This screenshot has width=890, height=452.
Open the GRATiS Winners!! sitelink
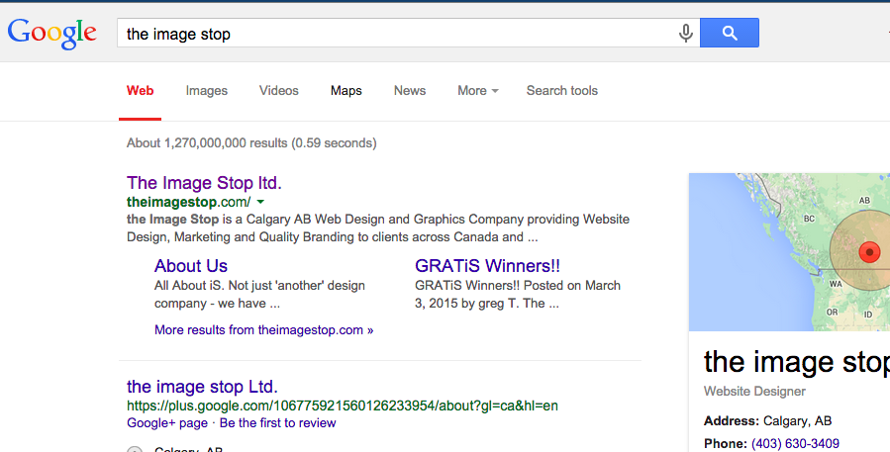[488, 265]
